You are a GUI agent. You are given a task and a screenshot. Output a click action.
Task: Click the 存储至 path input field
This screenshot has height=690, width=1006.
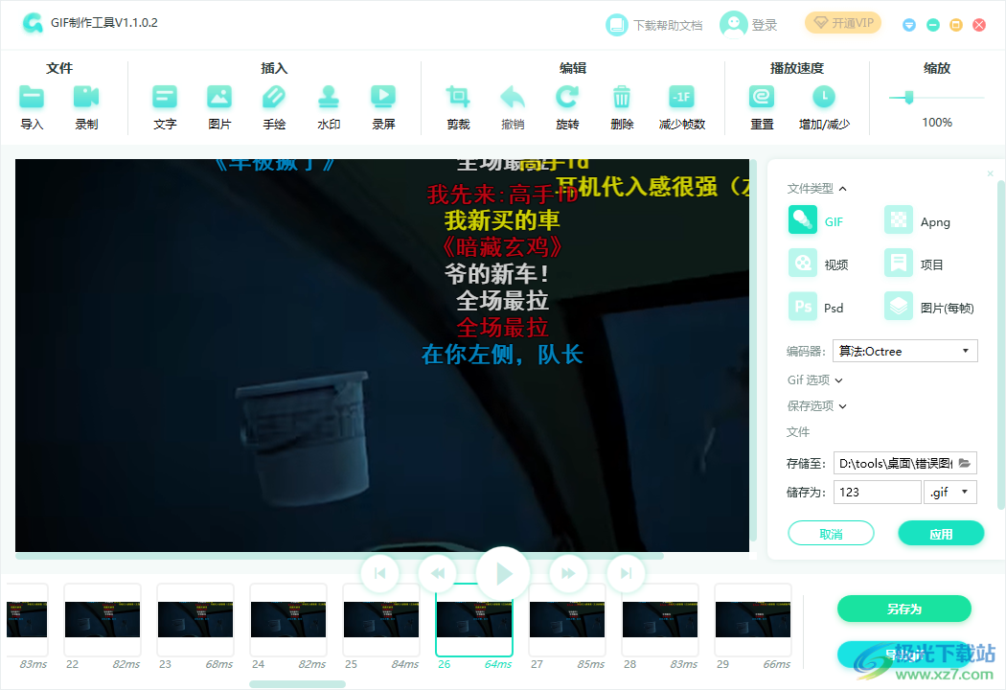pos(894,463)
